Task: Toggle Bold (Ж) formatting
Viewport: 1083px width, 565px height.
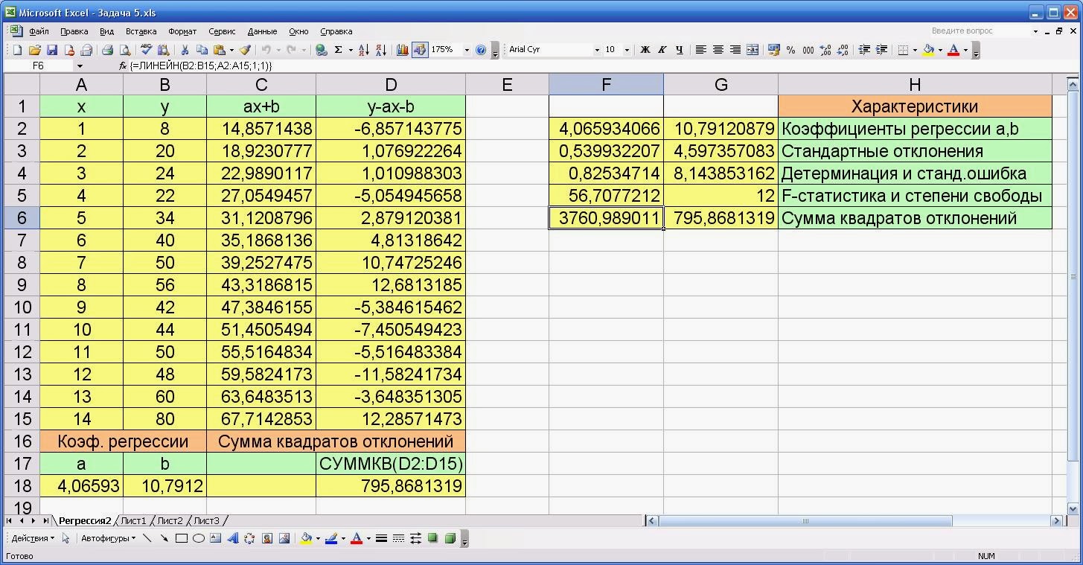Action: pos(645,50)
